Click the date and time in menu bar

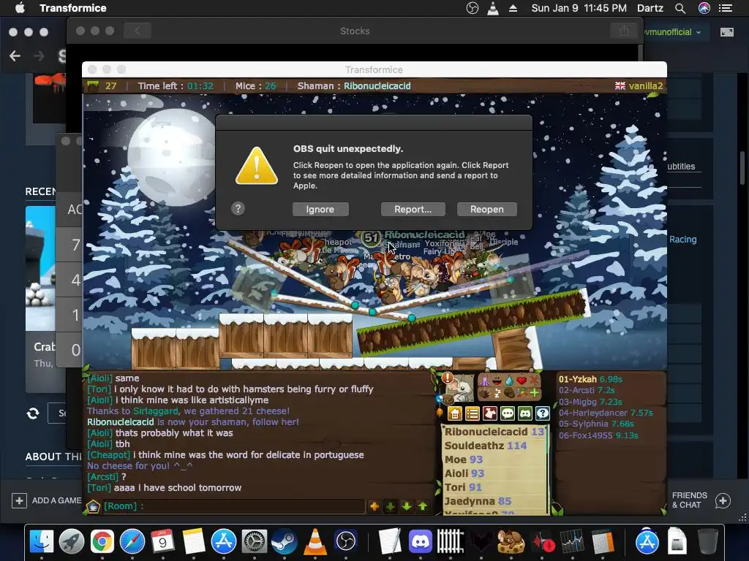click(579, 8)
